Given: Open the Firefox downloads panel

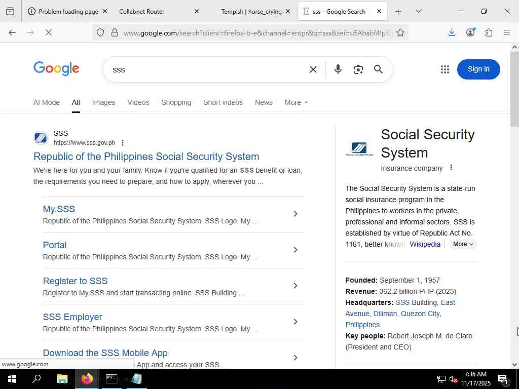Looking at the screenshot, I should tap(452, 33).
